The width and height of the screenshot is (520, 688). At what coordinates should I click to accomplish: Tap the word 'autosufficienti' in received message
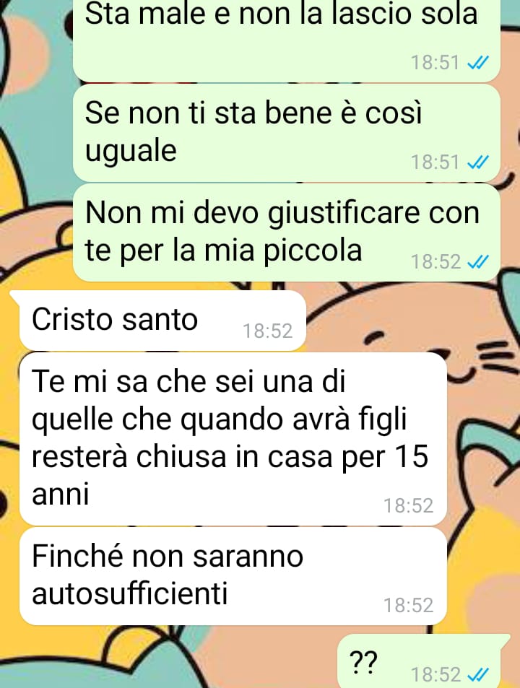coord(130,593)
